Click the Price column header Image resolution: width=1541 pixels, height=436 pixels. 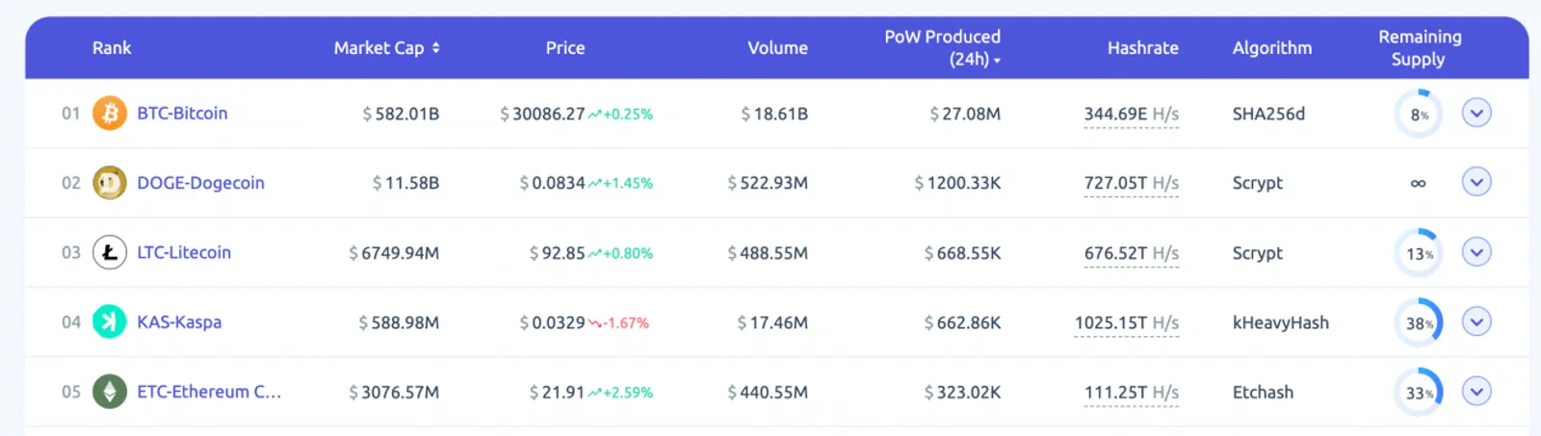(x=565, y=47)
